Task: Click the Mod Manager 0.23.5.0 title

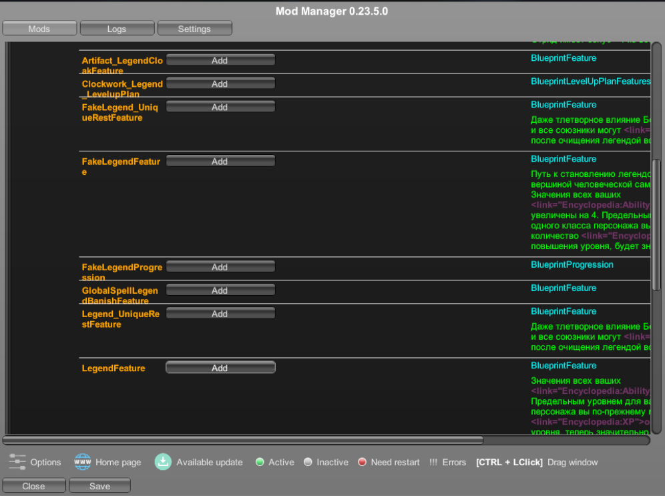Action: 332,11
